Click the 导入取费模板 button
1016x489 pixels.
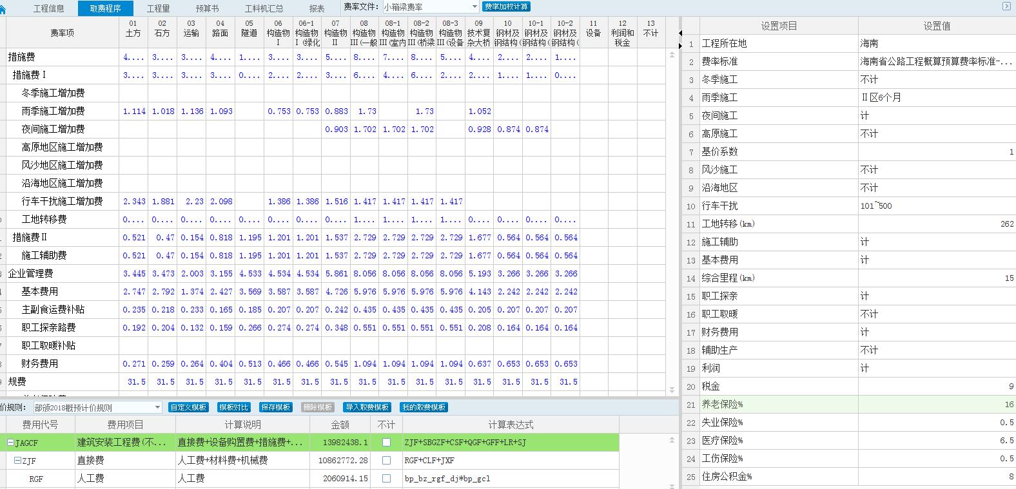tap(367, 407)
